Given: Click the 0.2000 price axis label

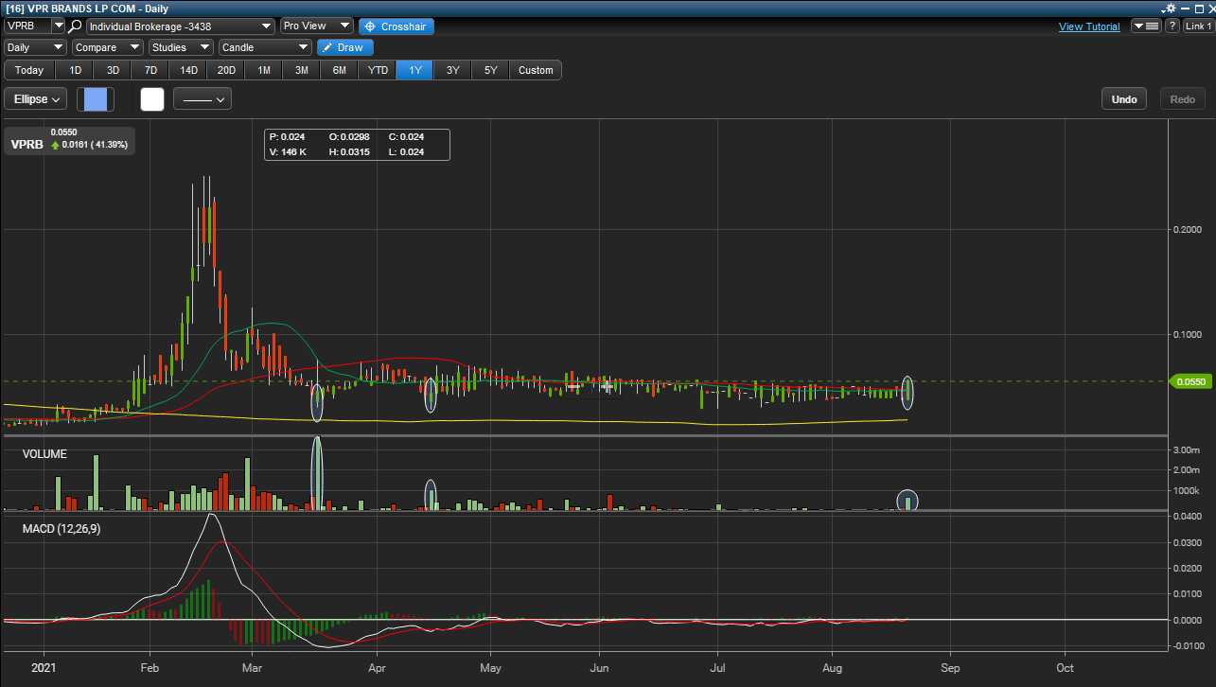Looking at the screenshot, I should click(x=1189, y=229).
